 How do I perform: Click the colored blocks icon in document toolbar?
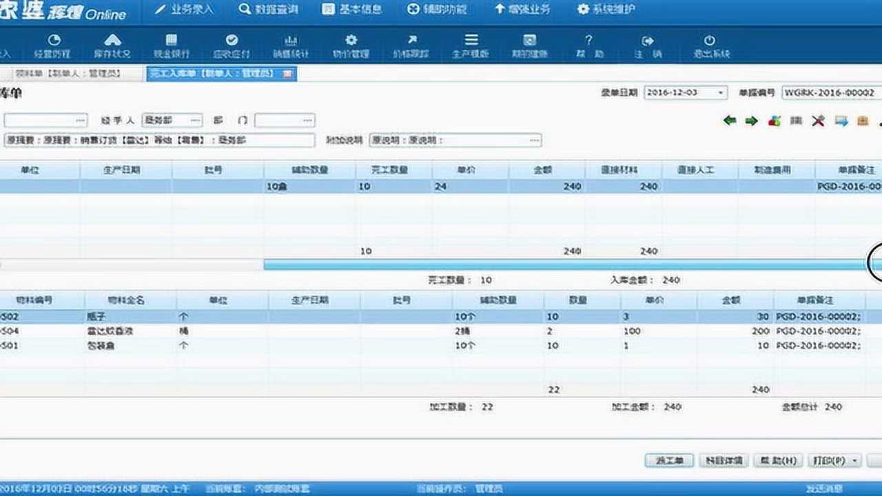(775, 121)
